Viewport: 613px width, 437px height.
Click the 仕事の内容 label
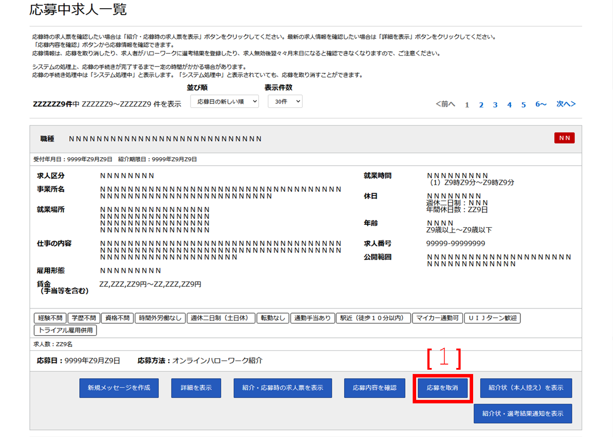54,243
